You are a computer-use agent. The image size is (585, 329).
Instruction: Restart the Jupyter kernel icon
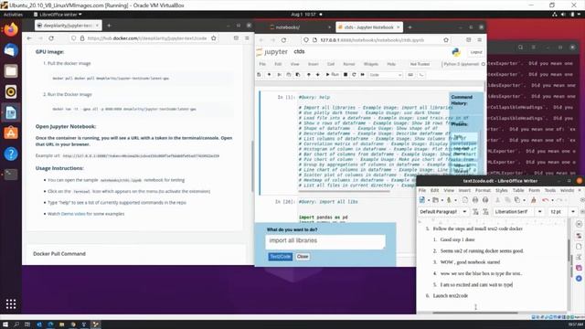tap(354, 75)
